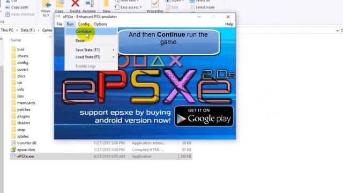Select the patches folder
This screenshot has width=343, height=193.
[24, 109]
